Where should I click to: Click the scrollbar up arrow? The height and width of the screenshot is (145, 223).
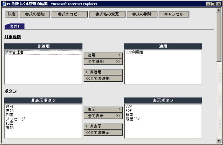(218, 10)
